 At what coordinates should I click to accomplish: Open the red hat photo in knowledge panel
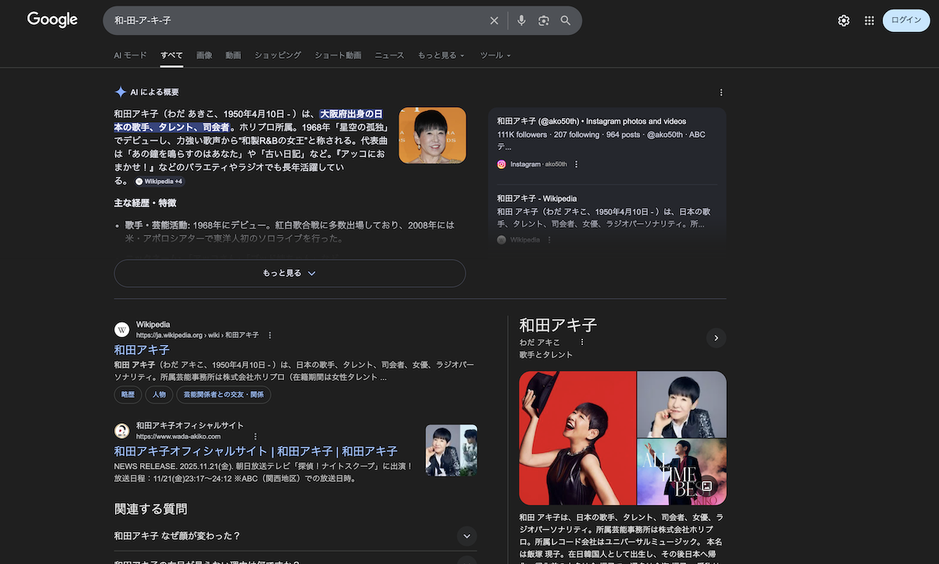[x=577, y=438]
